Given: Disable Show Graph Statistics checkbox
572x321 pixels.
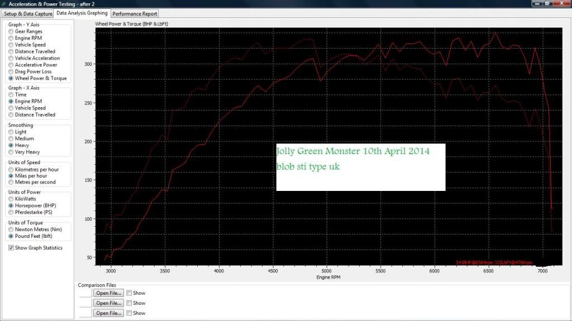Looking at the screenshot, I should 11,248.
